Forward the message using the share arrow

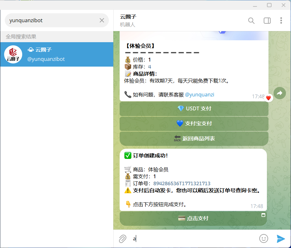(280, 93)
